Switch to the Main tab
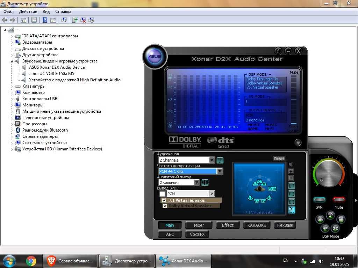The height and width of the screenshot is (268, 358). (x=170, y=225)
